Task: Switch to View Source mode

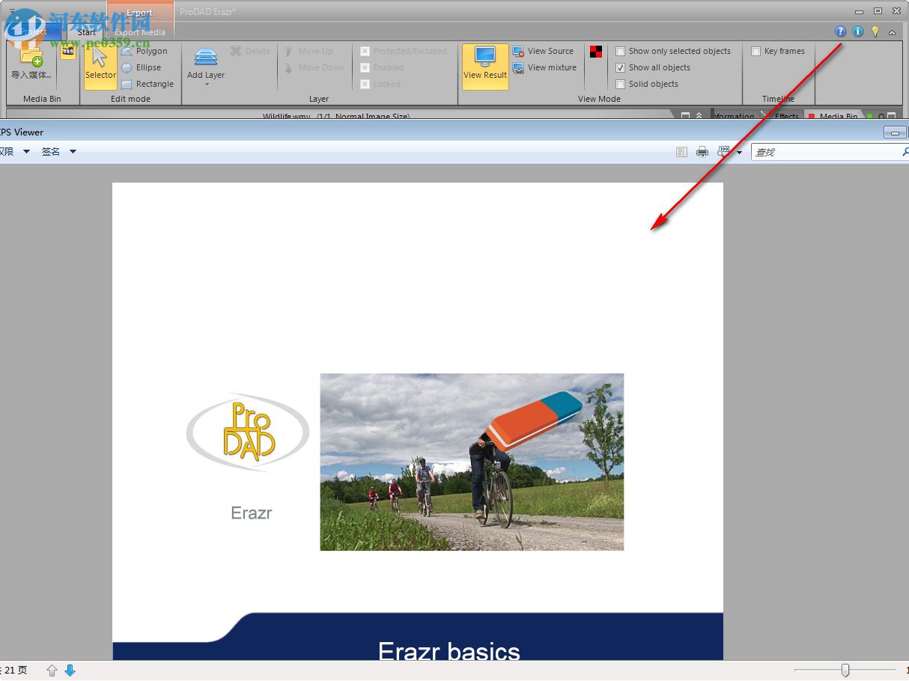Action: 543,51
